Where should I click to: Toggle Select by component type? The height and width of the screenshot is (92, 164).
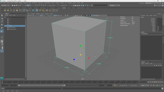coord(30,5)
